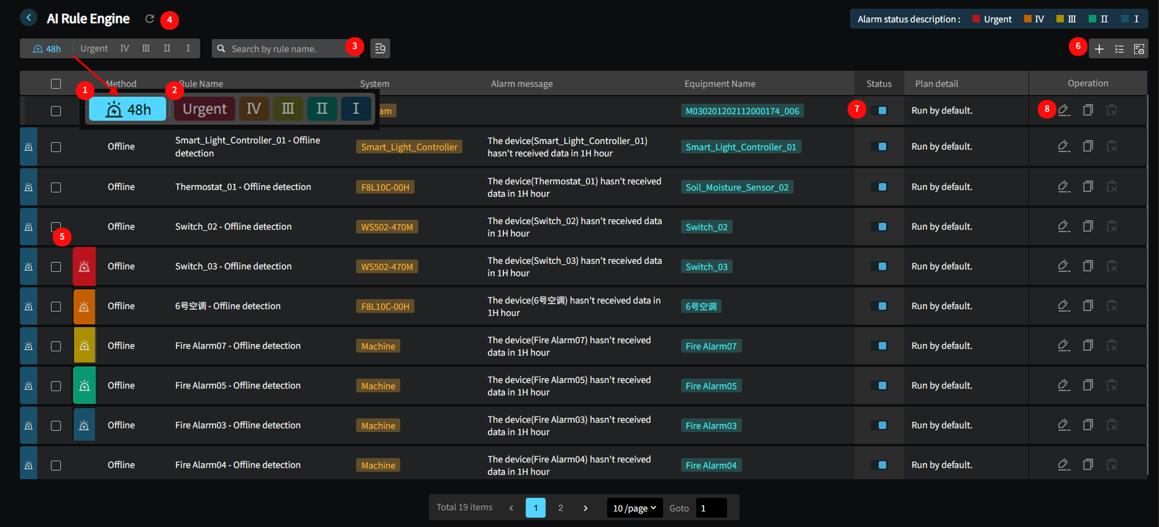Refresh the AI Rule Engine list
This screenshot has width=1159, height=527.
click(150, 19)
